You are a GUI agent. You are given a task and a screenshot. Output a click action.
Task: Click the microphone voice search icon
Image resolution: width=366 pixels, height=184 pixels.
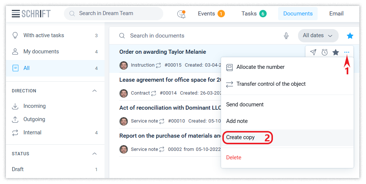point(286,36)
